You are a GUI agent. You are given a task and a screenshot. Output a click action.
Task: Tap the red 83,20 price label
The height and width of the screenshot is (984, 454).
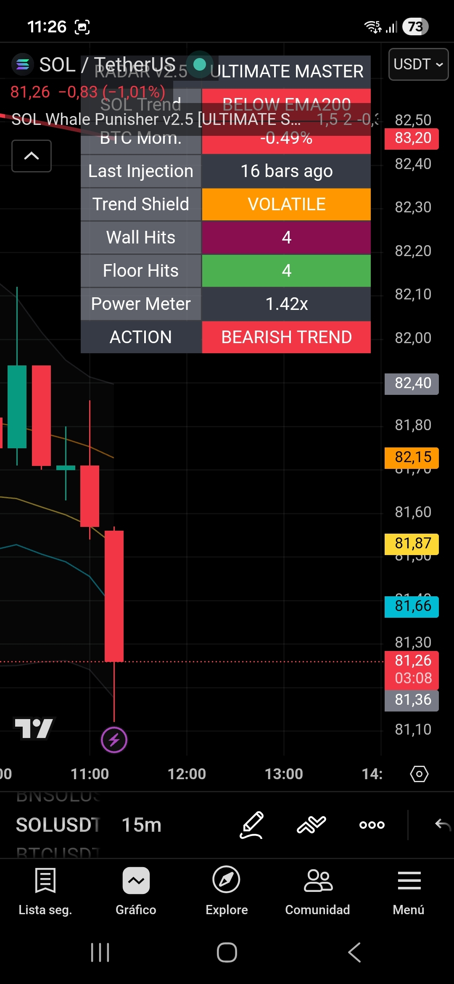(x=412, y=138)
